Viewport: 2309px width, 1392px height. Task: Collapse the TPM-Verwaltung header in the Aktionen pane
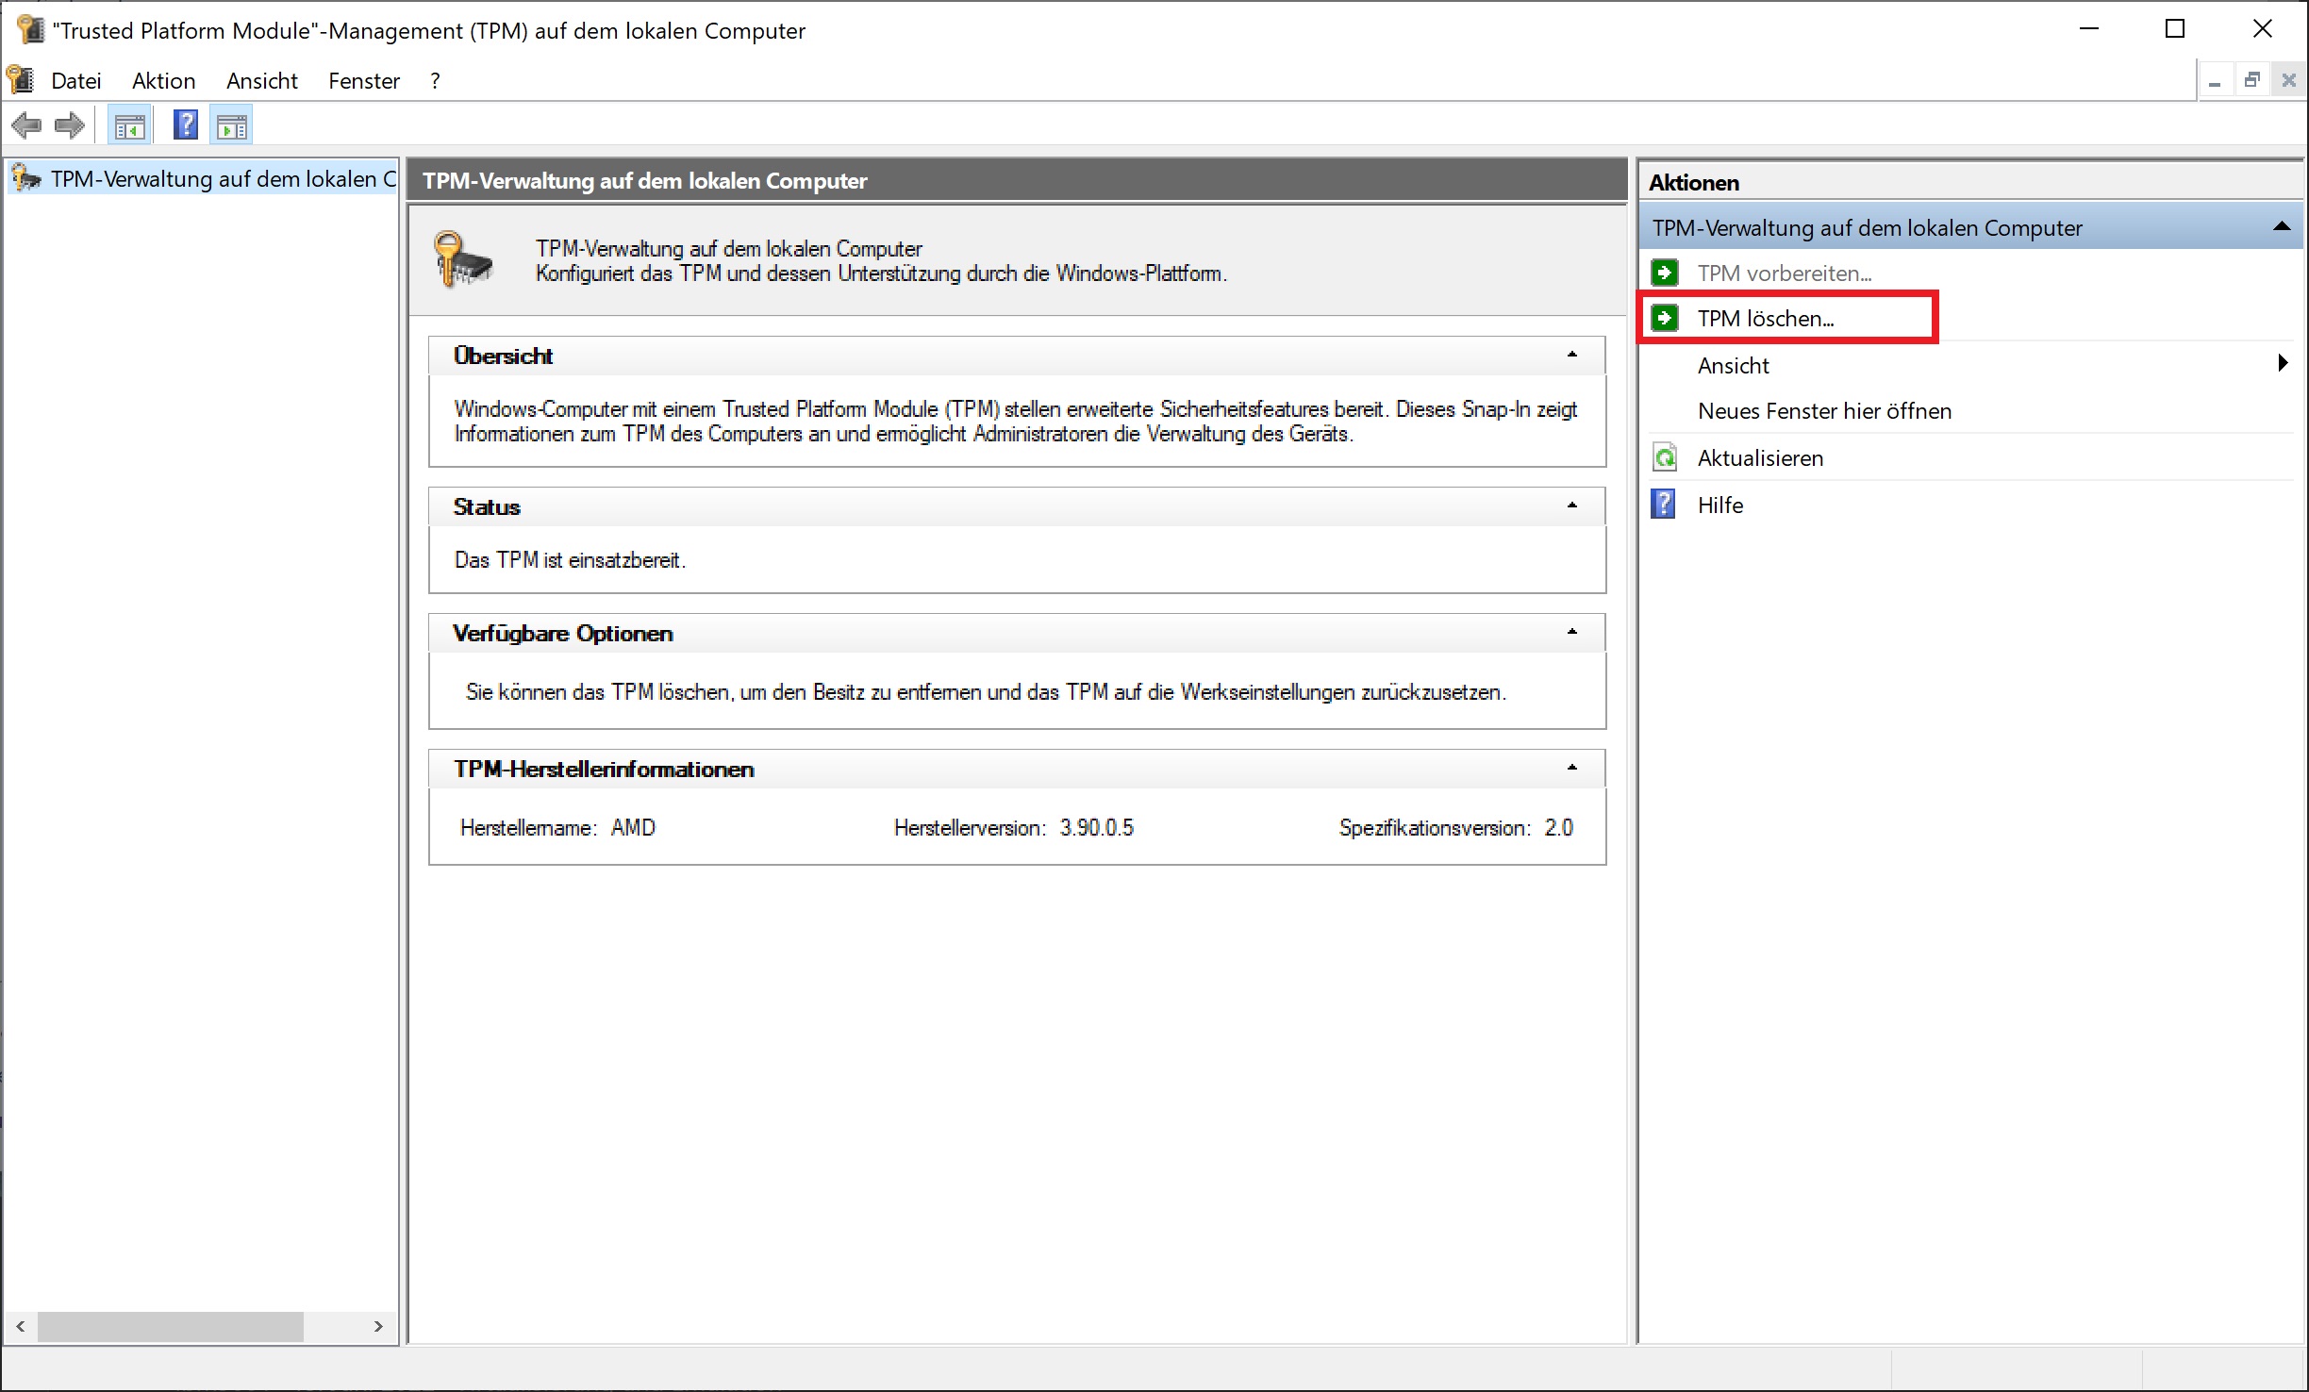2281,227
